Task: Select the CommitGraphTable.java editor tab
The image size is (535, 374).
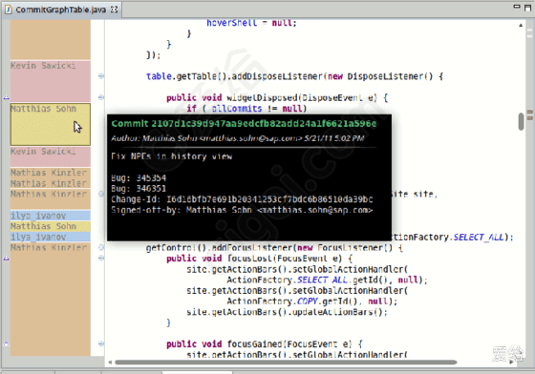Action: point(61,10)
